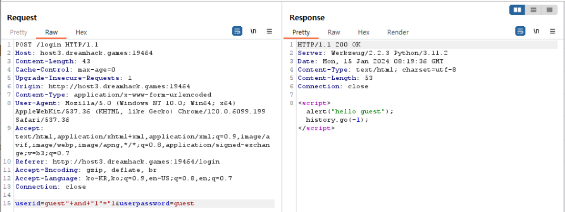Toggle word wrap icon in Request panel
The image size is (565, 212).
point(237,32)
